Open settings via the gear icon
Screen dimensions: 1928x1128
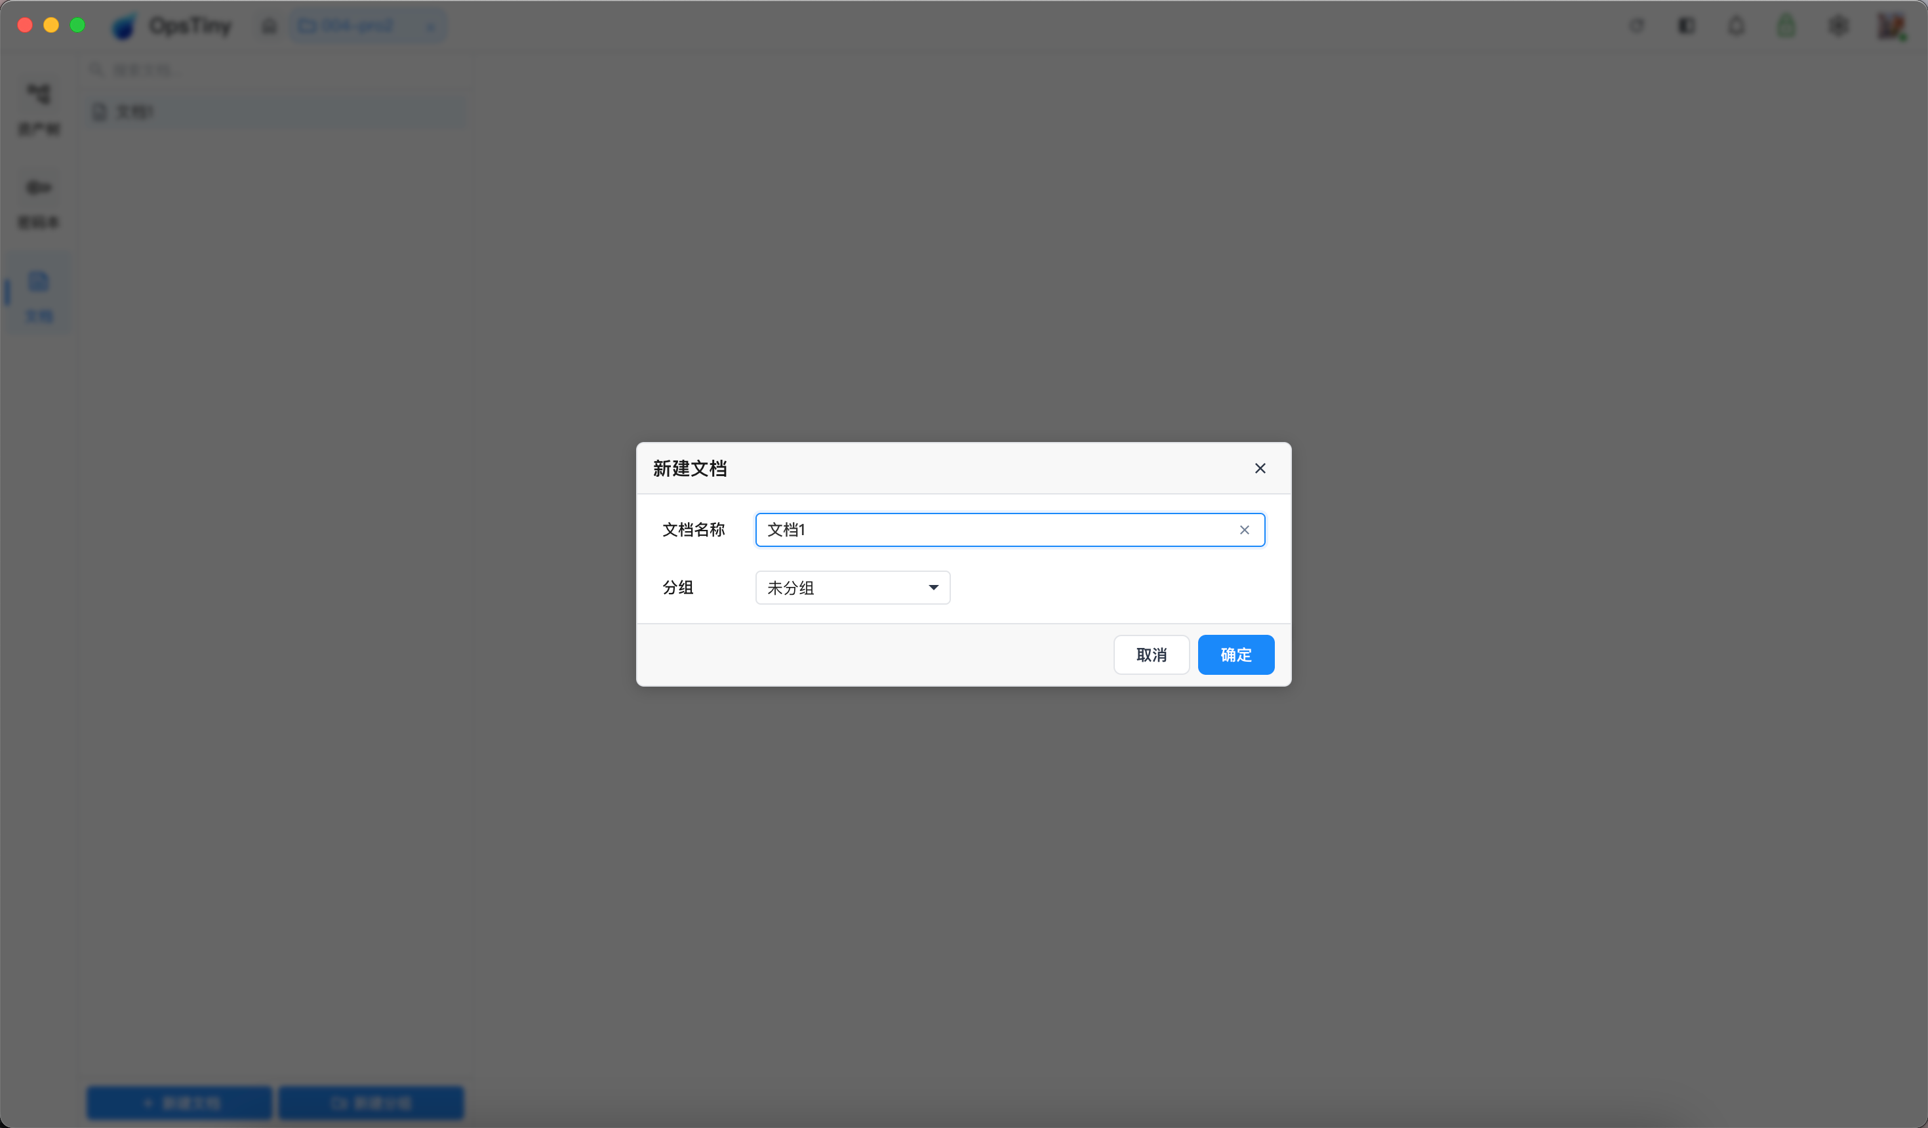(1839, 26)
